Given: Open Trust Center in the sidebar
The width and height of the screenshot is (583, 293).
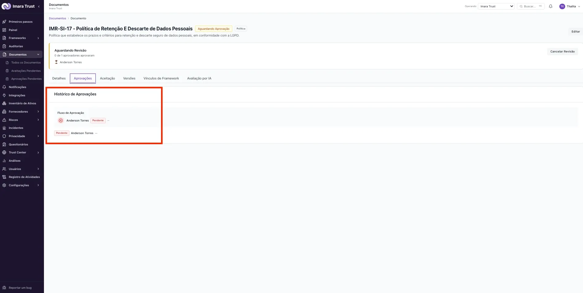Looking at the screenshot, I should click(21, 152).
